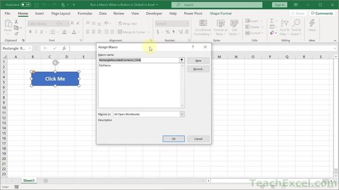Viewport: 339px width, 190px height.
Task: Close the Assign Macro dialog
Action: click(205, 47)
